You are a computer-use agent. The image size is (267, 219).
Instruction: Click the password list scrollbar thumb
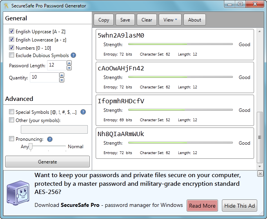(260, 137)
